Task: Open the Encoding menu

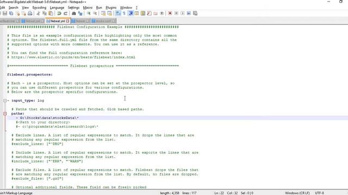Action: (x=39, y=8)
